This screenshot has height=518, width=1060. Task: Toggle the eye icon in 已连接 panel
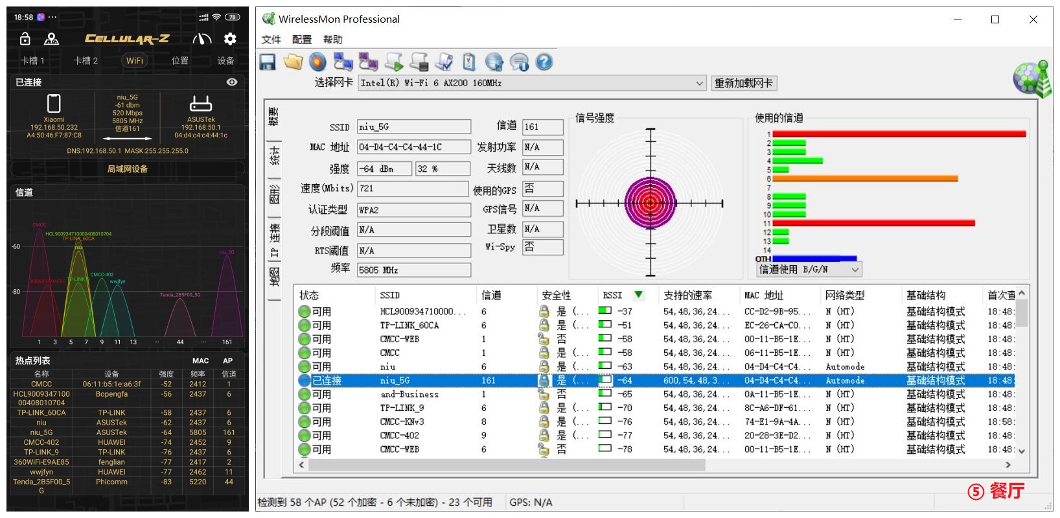pos(232,82)
